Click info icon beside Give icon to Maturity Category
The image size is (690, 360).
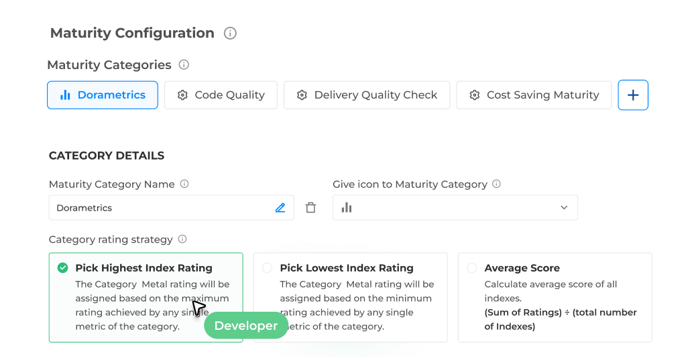pyautogui.click(x=496, y=184)
